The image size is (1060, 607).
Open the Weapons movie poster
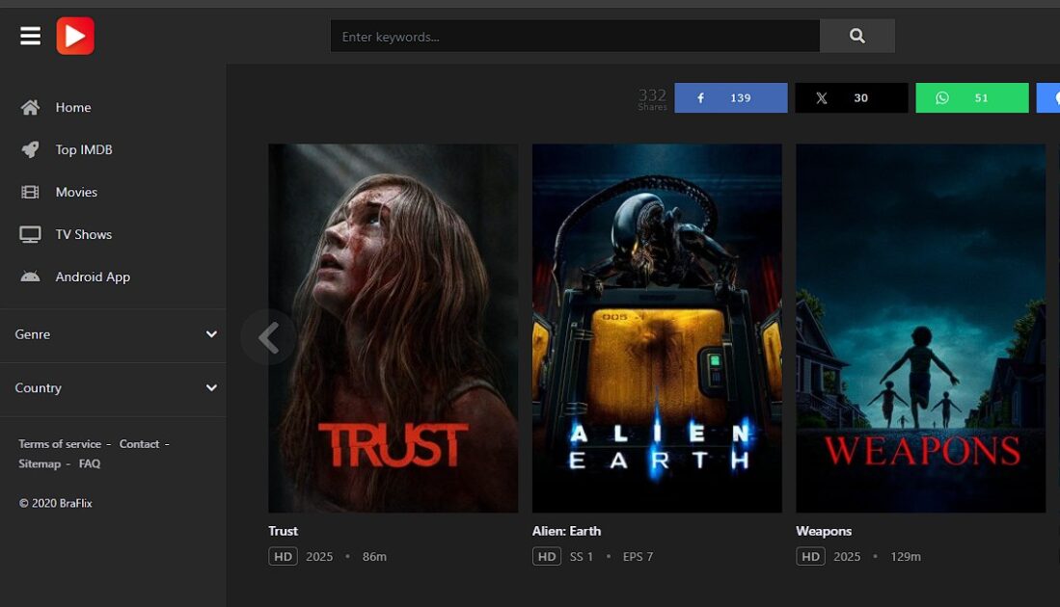pyautogui.click(x=921, y=329)
